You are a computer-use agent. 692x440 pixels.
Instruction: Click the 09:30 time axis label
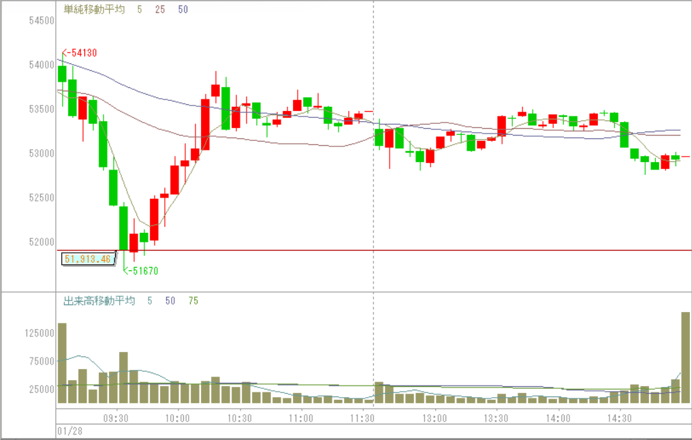[x=116, y=418]
